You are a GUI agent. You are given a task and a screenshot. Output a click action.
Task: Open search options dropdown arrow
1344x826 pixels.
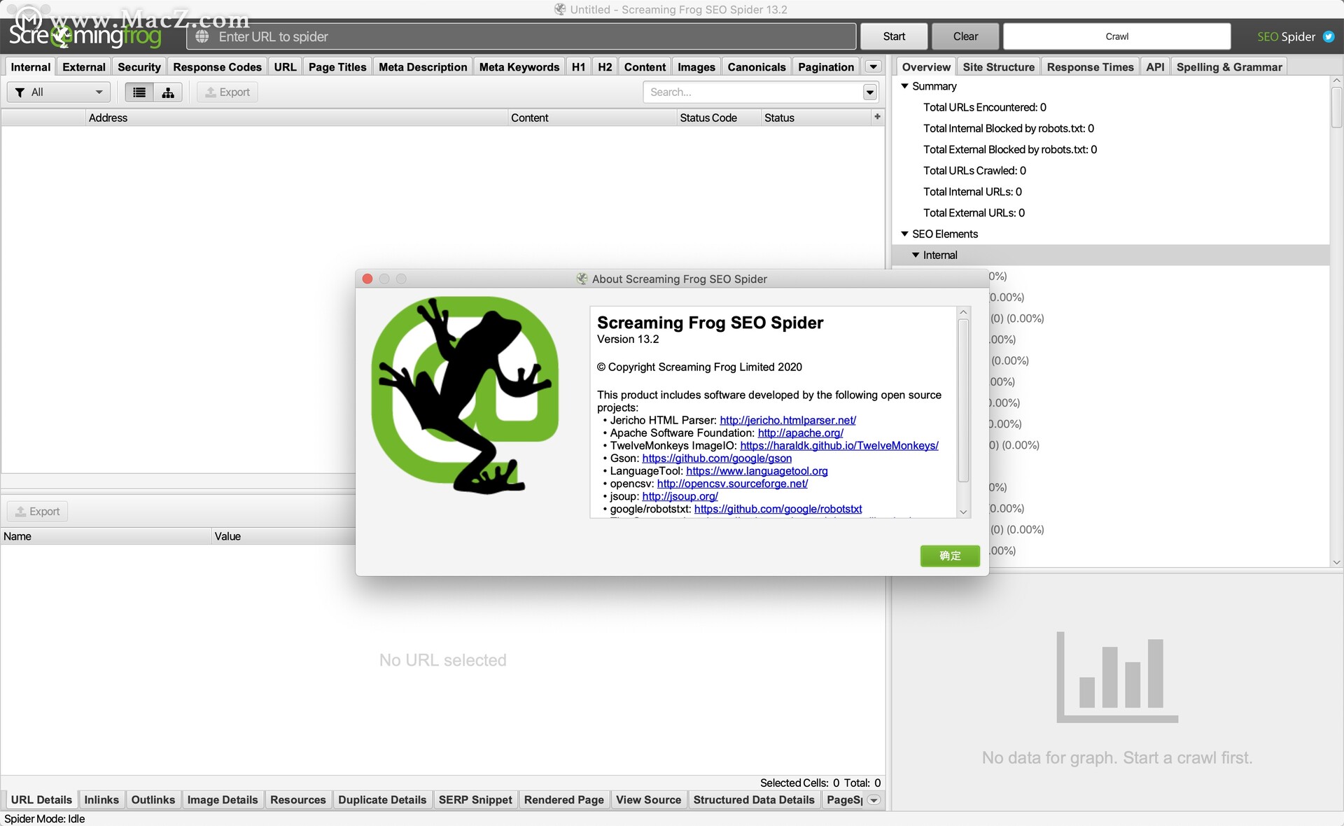coord(869,92)
